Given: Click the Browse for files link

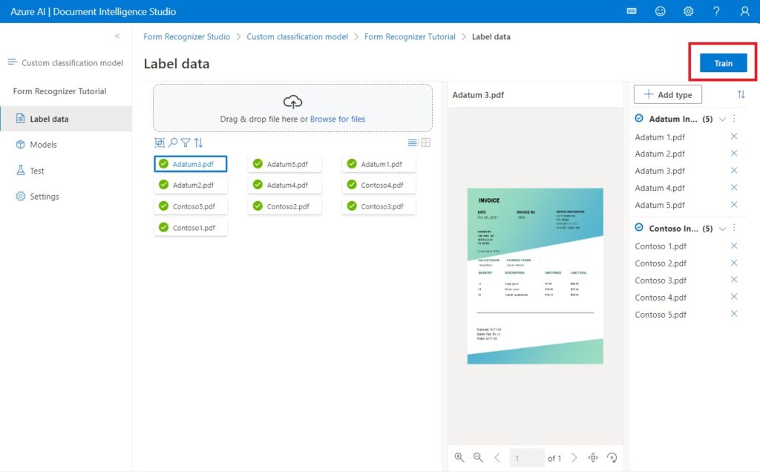Looking at the screenshot, I should click(x=338, y=119).
